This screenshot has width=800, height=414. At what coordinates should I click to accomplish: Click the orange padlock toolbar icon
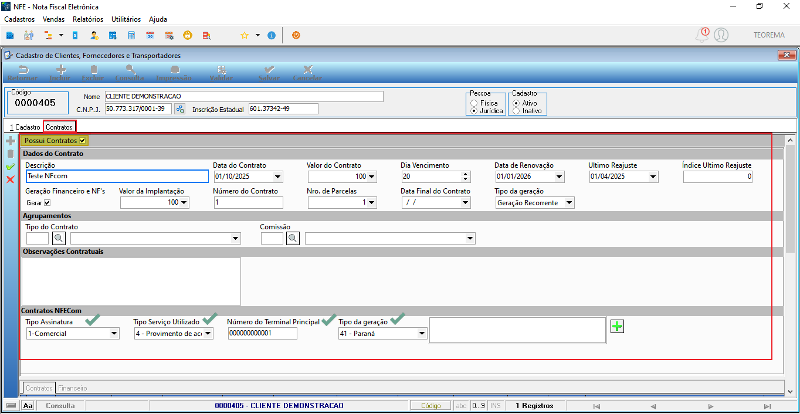point(188,35)
